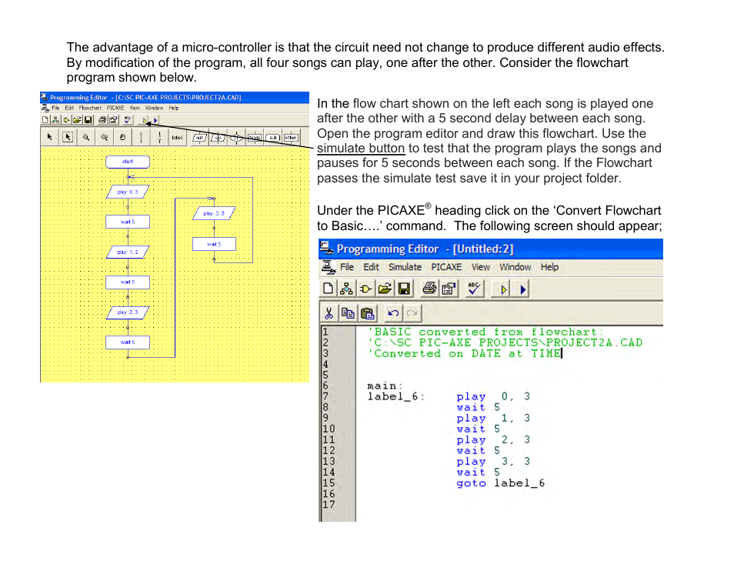Viewport: 734px width, 568px height.
Task: Open Edit menu in Untitled:2 window
Action: [x=371, y=267]
